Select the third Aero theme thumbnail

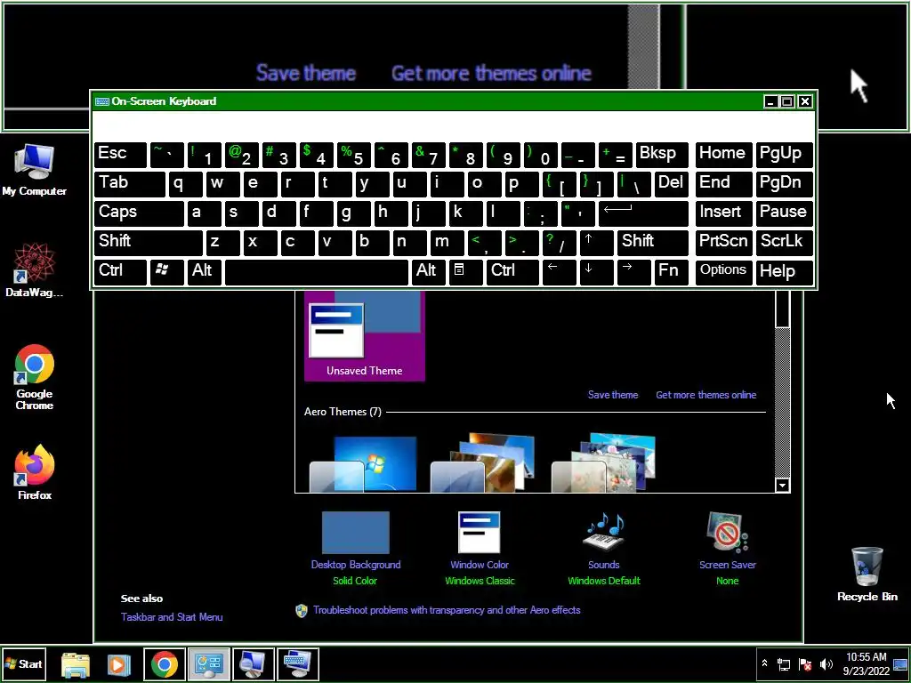click(x=604, y=463)
